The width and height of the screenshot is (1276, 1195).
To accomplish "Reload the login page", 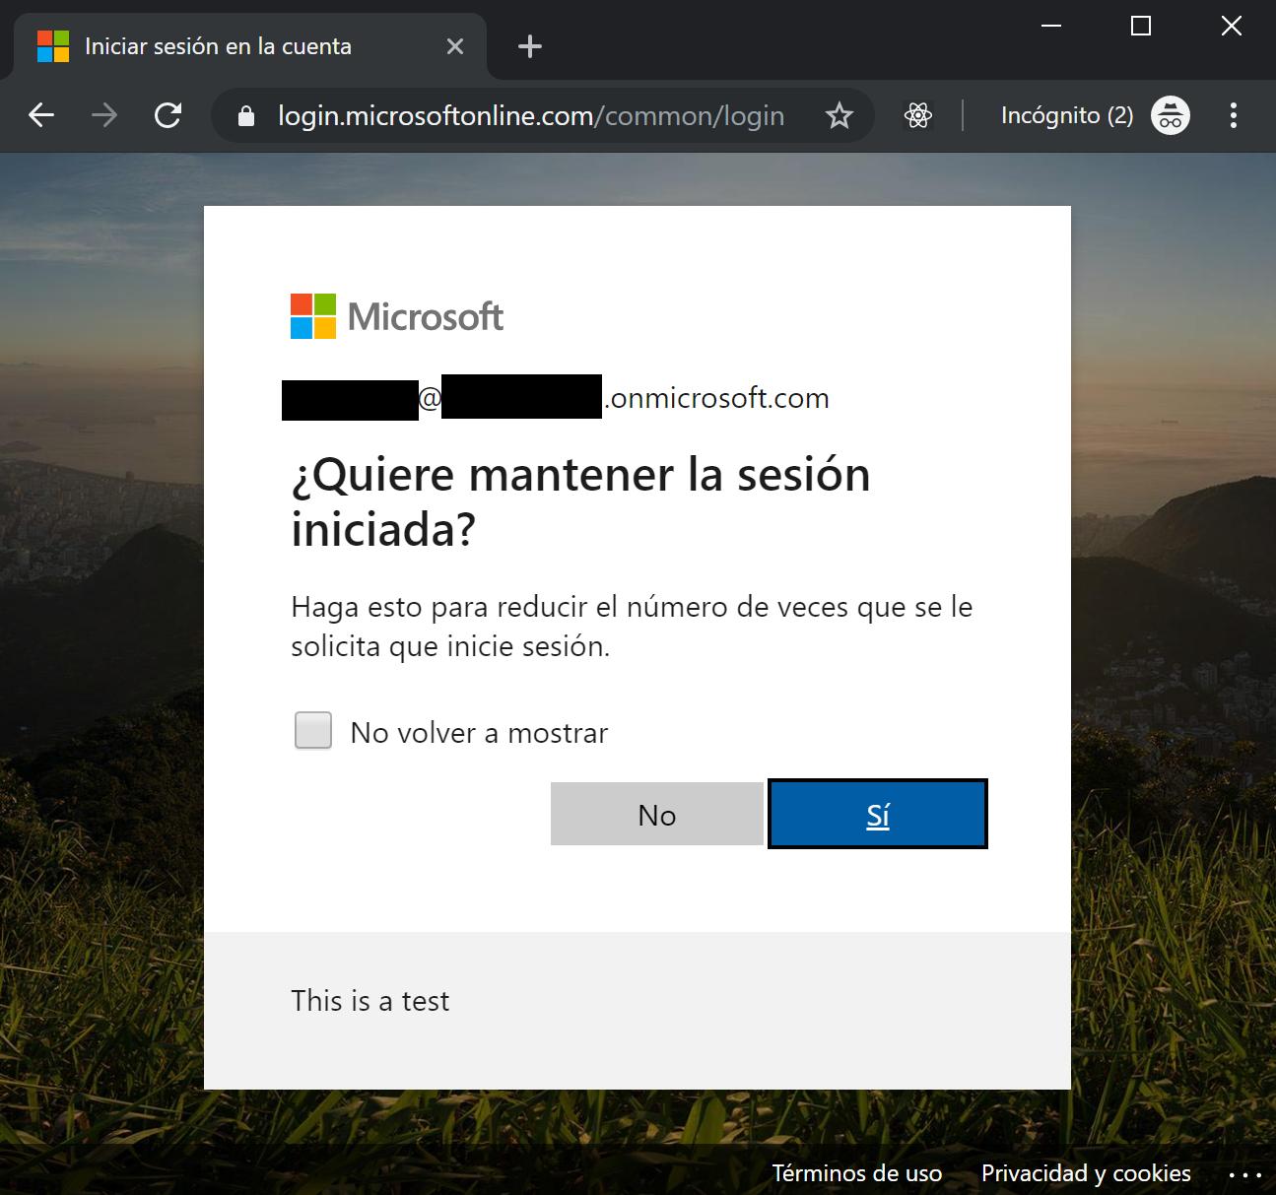I will [168, 116].
